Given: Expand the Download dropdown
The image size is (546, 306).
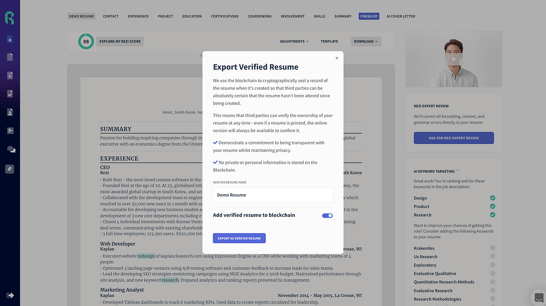Looking at the screenshot, I should pyautogui.click(x=366, y=41).
